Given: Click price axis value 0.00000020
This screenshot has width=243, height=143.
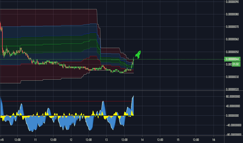Looking at the screenshot, I should [x=232, y=89].
